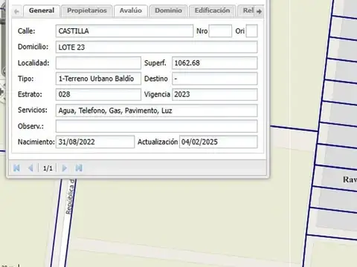Click the Observ.: label

click(30, 126)
